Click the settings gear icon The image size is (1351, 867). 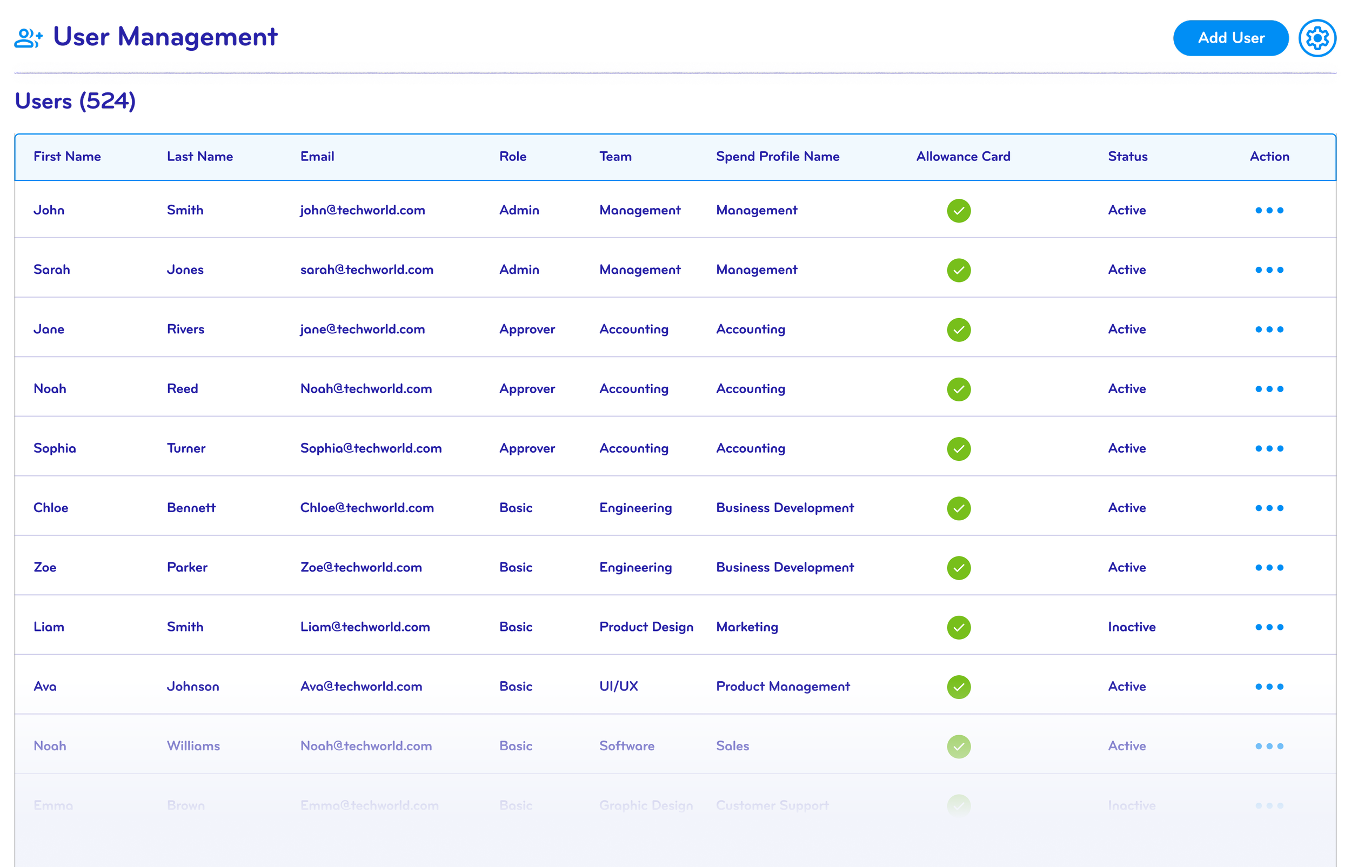[x=1316, y=38]
